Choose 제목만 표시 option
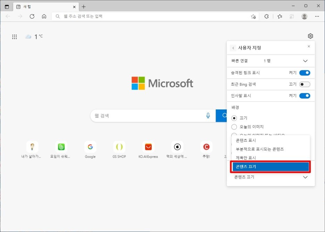Image resolution: width=325 pixels, height=232 pixels. click(x=271, y=158)
